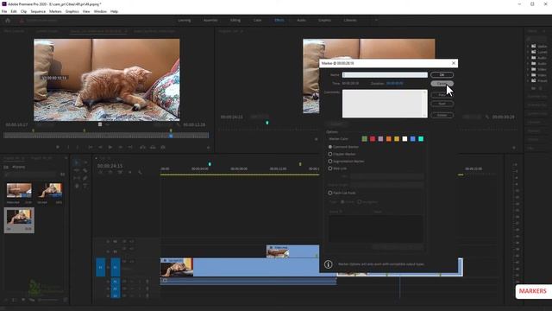Image resolution: width=552 pixels, height=311 pixels.
Task: Click the info icon in the Marker dialog
Action: pos(328,264)
